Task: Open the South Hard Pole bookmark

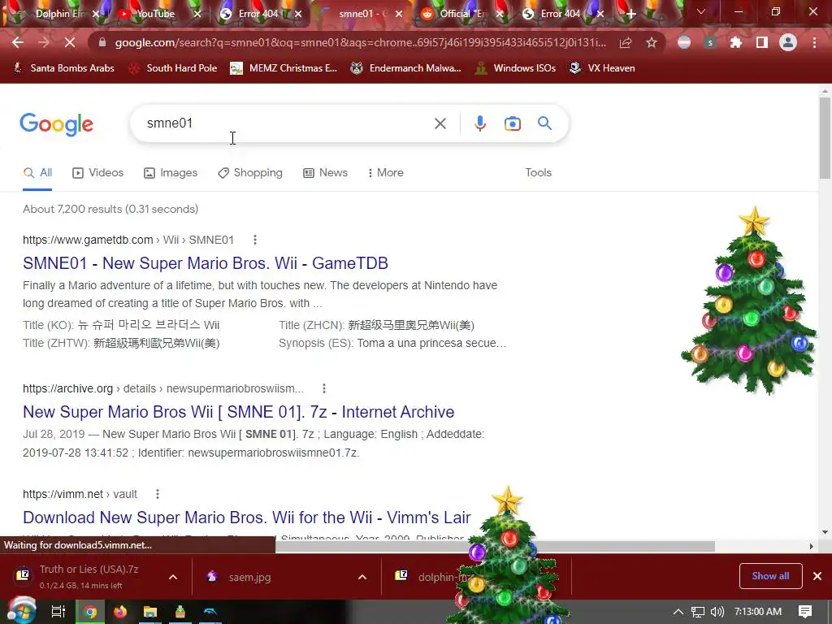Action: 173,68
